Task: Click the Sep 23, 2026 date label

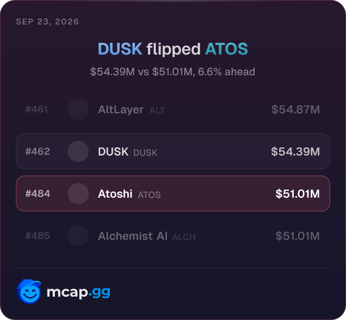Action: click(47, 21)
